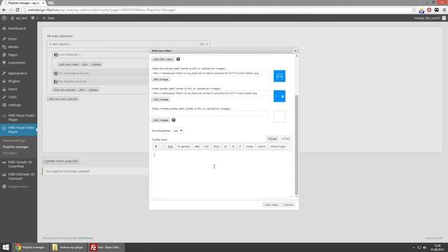Click the img toolbar button
The image size is (448, 252).
point(216,146)
